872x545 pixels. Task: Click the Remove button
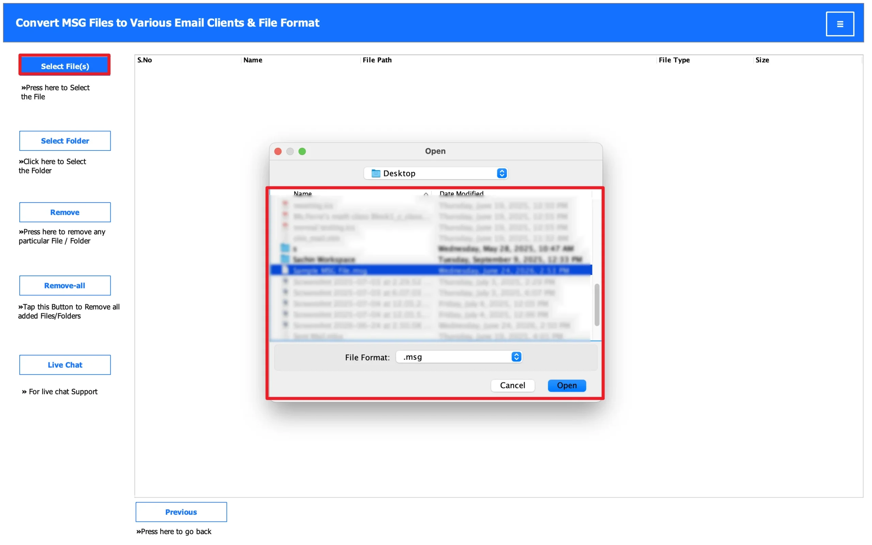pyautogui.click(x=65, y=212)
